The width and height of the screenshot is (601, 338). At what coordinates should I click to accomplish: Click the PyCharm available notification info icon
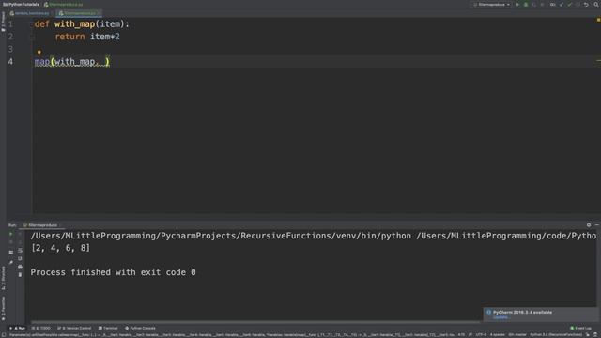tap(488, 313)
